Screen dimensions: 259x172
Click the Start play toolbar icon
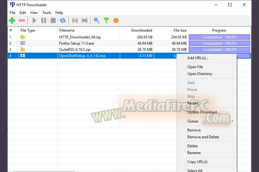click(34, 20)
